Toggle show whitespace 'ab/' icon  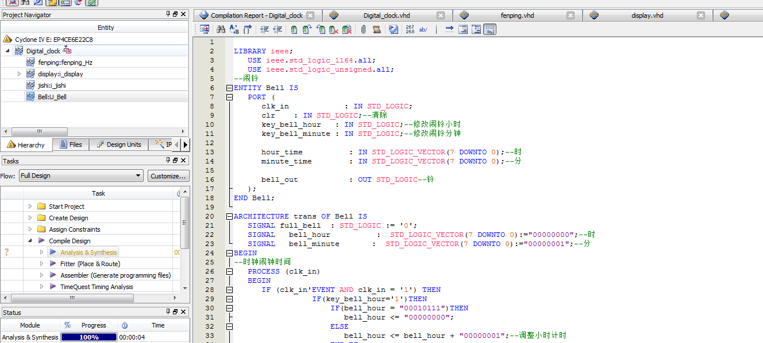423,29
